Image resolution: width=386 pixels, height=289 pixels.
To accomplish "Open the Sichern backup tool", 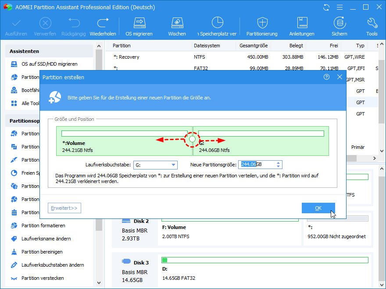I will (x=340, y=27).
